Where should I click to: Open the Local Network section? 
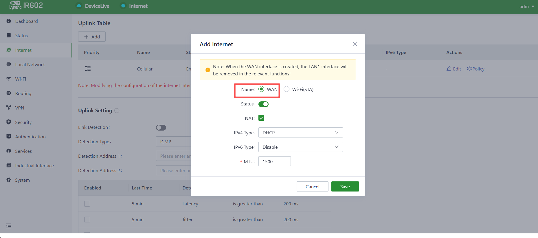(36, 64)
